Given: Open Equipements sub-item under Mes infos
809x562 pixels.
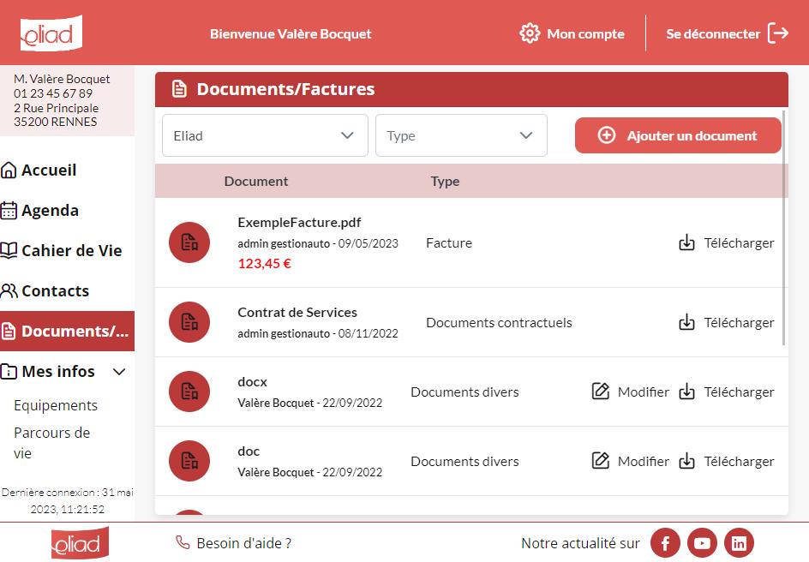Looking at the screenshot, I should click(x=56, y=405).
